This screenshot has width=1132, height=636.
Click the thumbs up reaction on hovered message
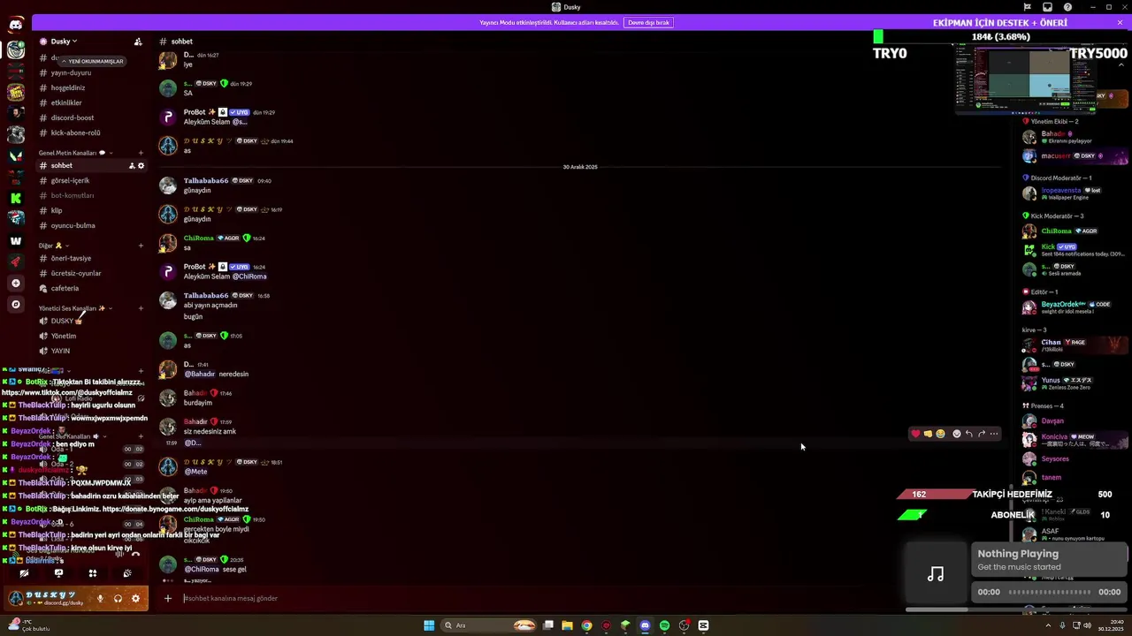(x=928, y=434)
